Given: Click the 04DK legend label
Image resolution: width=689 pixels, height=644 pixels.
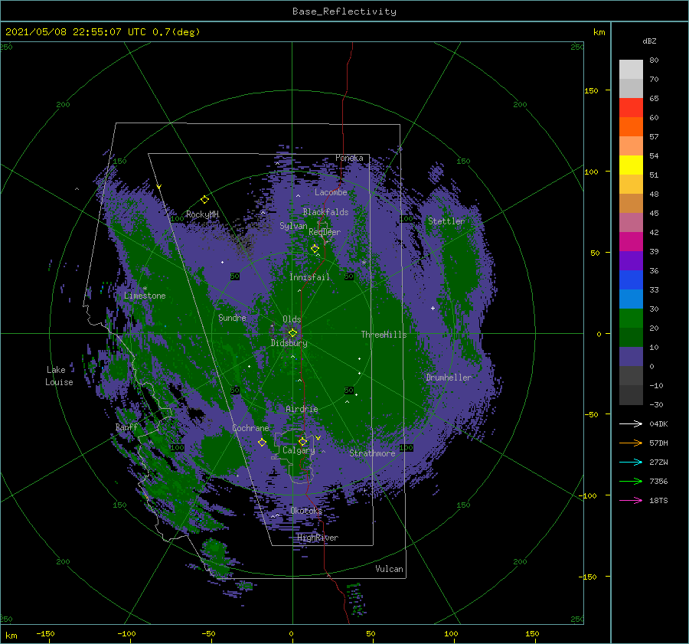Looking at the screenshot, I should coord(658,423).
